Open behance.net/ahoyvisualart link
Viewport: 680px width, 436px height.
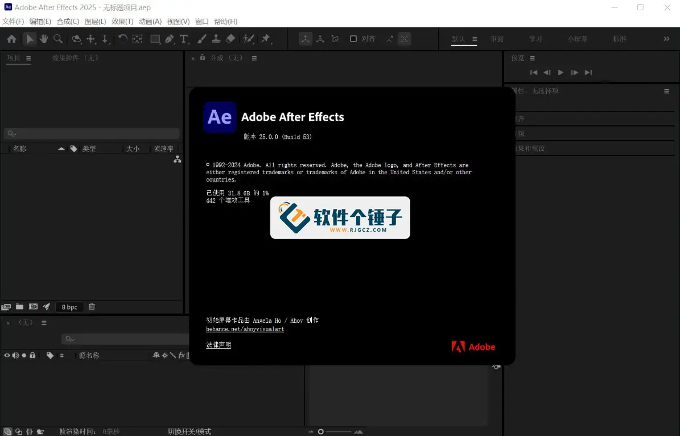[245, 330]
